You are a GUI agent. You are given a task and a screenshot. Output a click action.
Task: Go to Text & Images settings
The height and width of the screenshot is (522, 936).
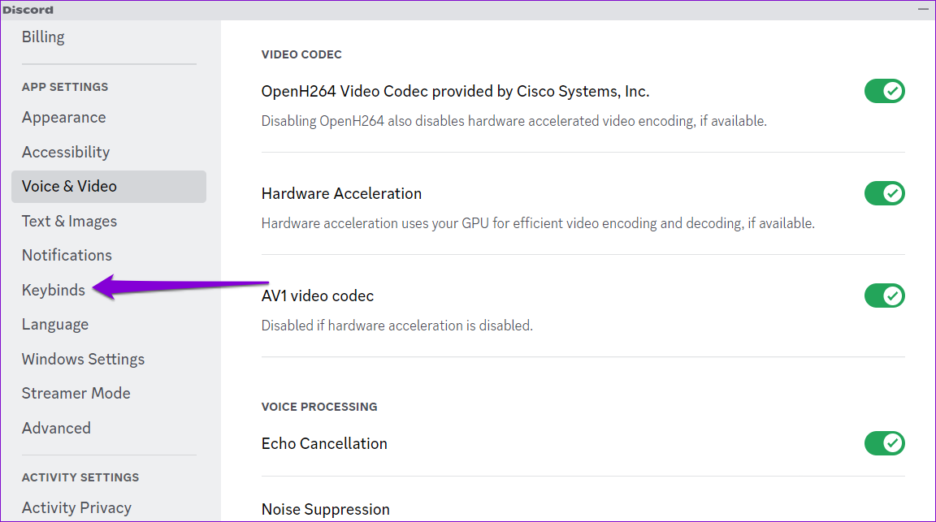coord(69,220)
